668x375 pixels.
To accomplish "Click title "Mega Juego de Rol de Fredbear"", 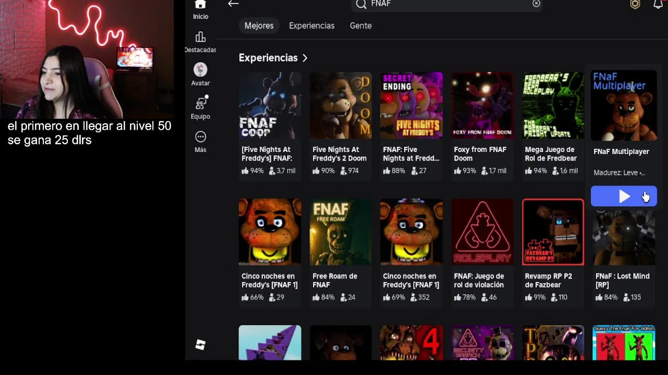I will point(551,154).
